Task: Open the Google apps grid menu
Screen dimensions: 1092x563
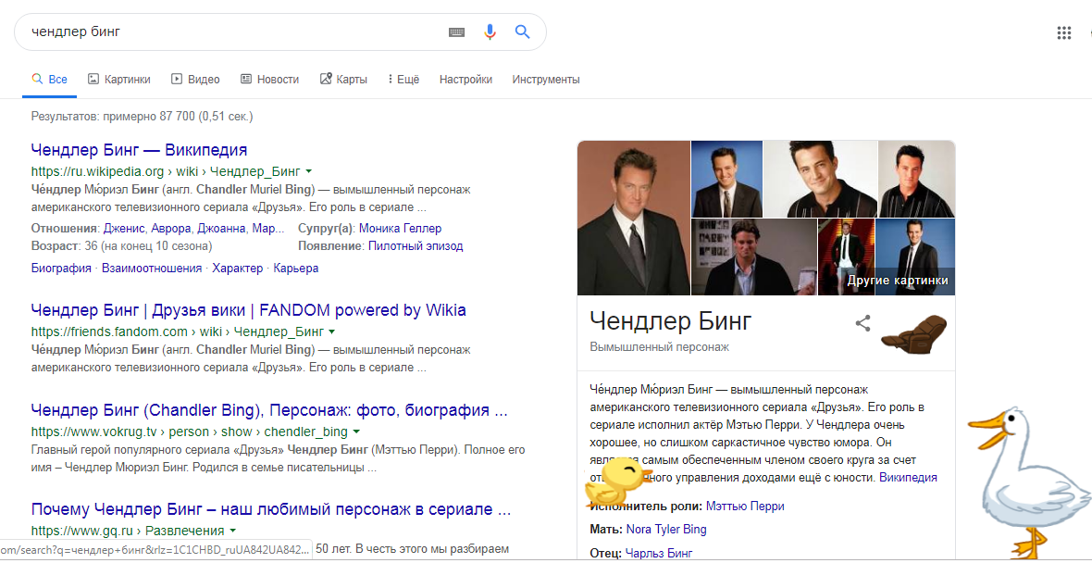Action: 1063,33
